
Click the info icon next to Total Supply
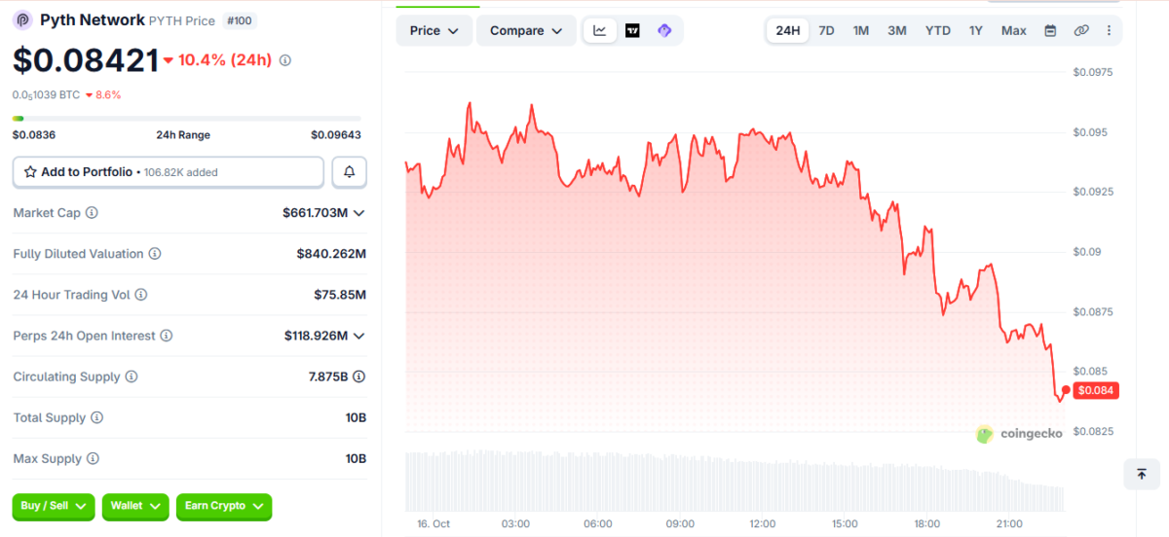[x=96, y=417]
